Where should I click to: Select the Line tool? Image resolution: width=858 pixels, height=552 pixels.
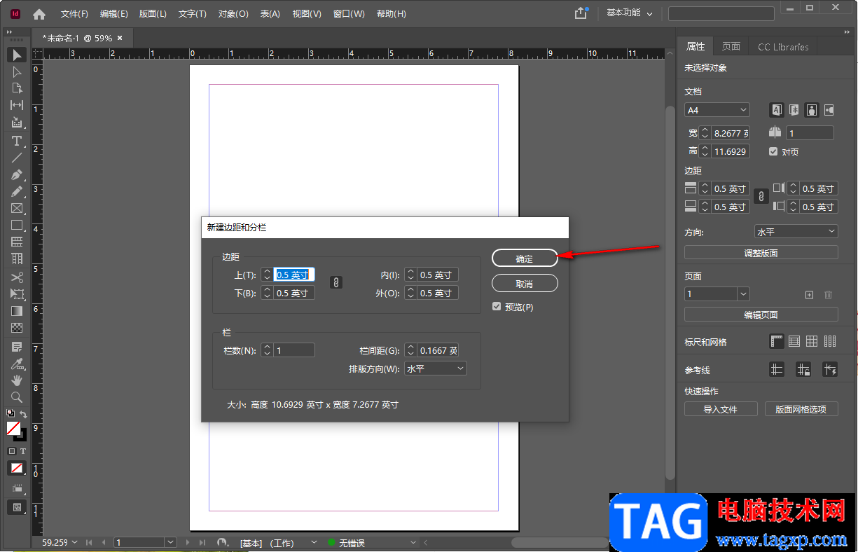tap(17, 158)
